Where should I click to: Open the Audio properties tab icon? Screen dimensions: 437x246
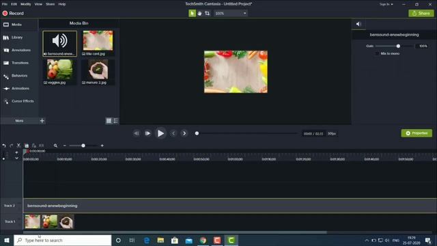(x=358, y=25)
